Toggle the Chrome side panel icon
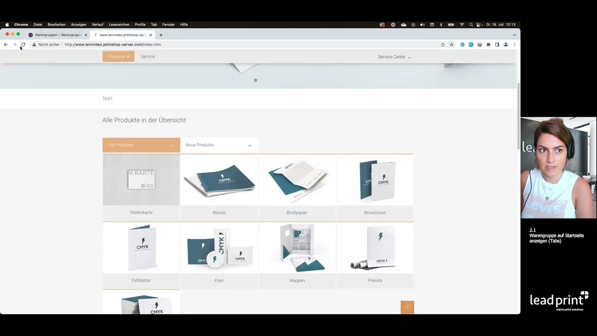Image resolution: width=597 pixels, height=336 pixels. tap(497, 45)
